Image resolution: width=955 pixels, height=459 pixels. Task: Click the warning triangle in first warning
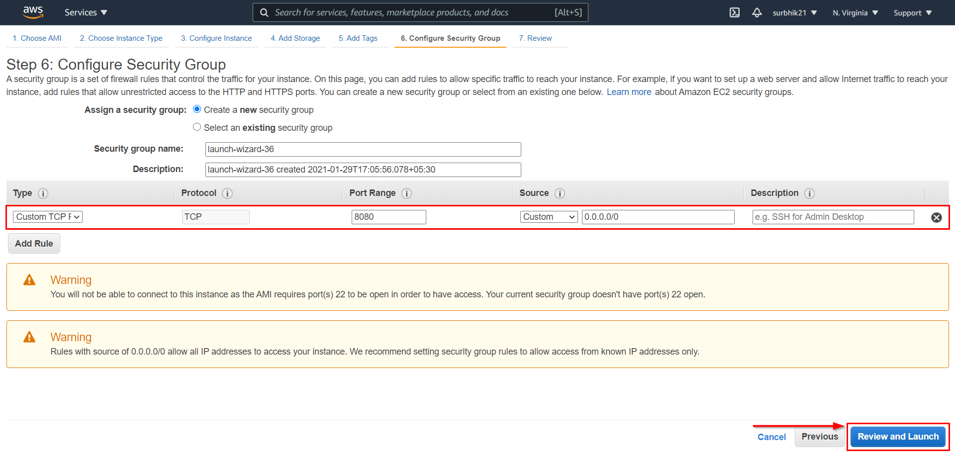(29, 279)
